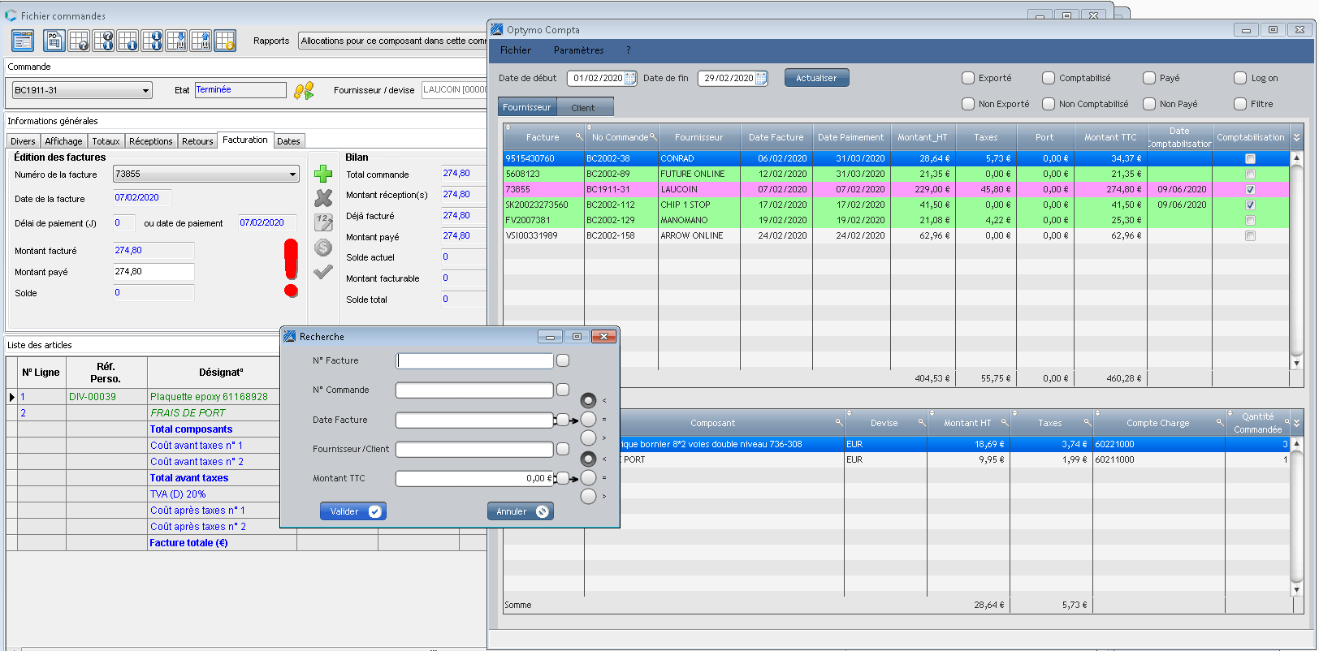
Task: Open the calendar for Date de début
Action: [x=630, y=78]
